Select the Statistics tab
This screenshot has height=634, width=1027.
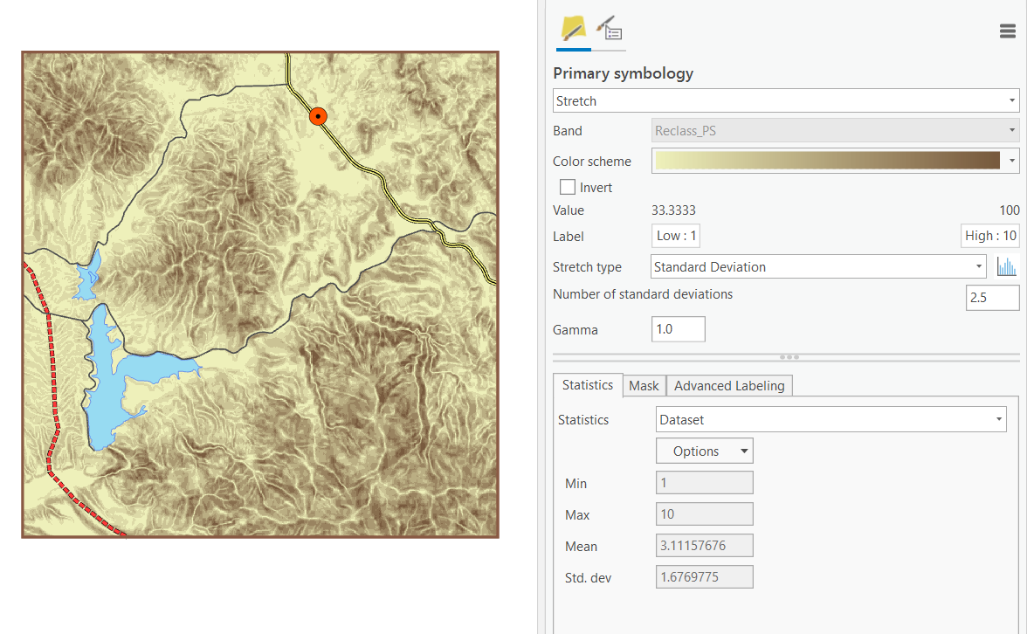coord(587,385)
